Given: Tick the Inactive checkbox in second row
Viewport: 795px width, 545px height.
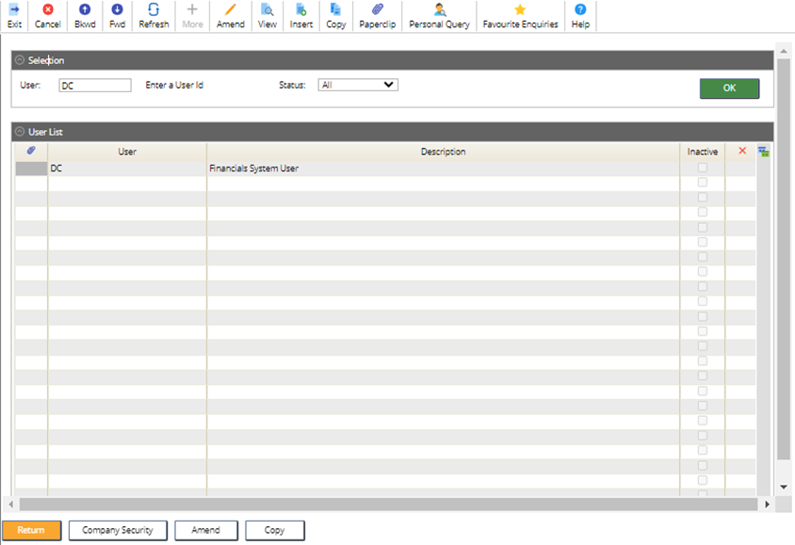Looking at the screenshot, I should coord(702,183).
